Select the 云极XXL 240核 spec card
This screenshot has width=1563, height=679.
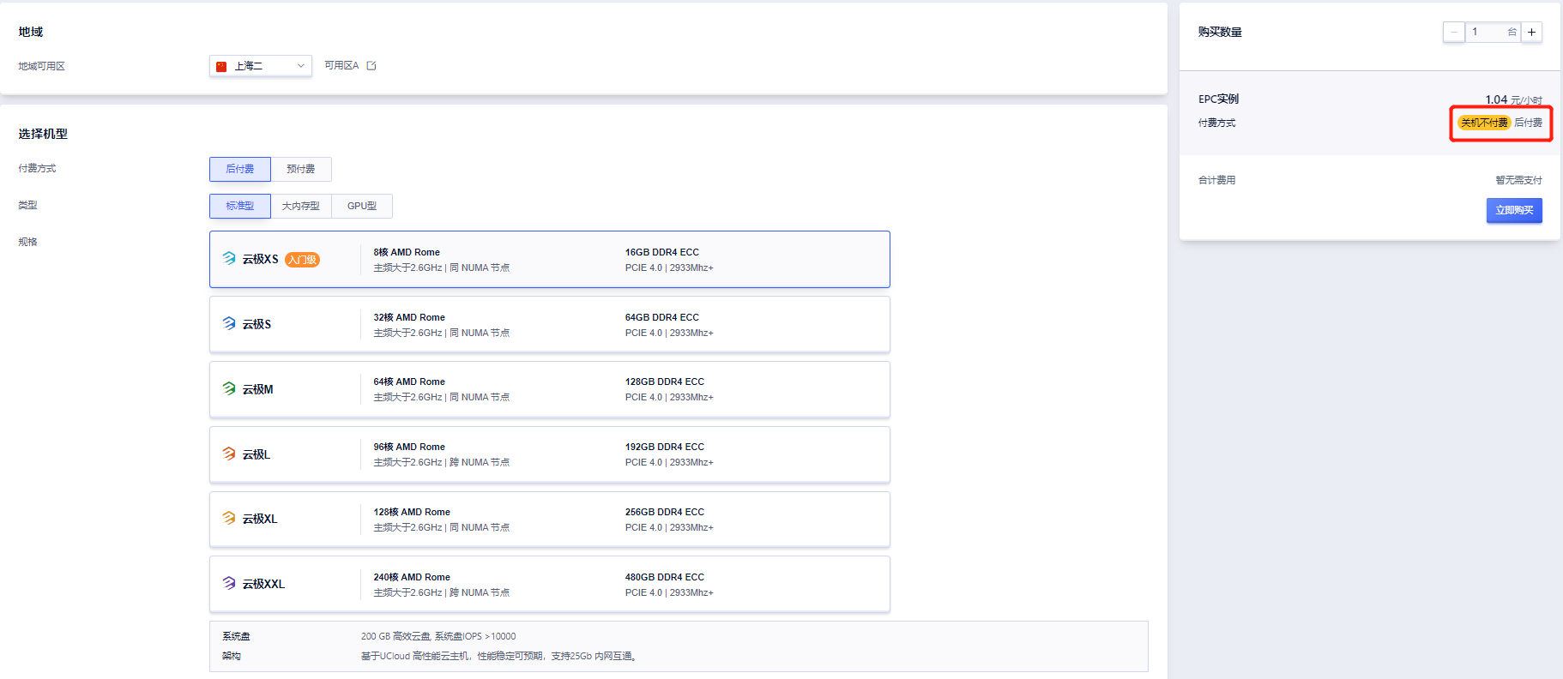[x=550, y=584]
